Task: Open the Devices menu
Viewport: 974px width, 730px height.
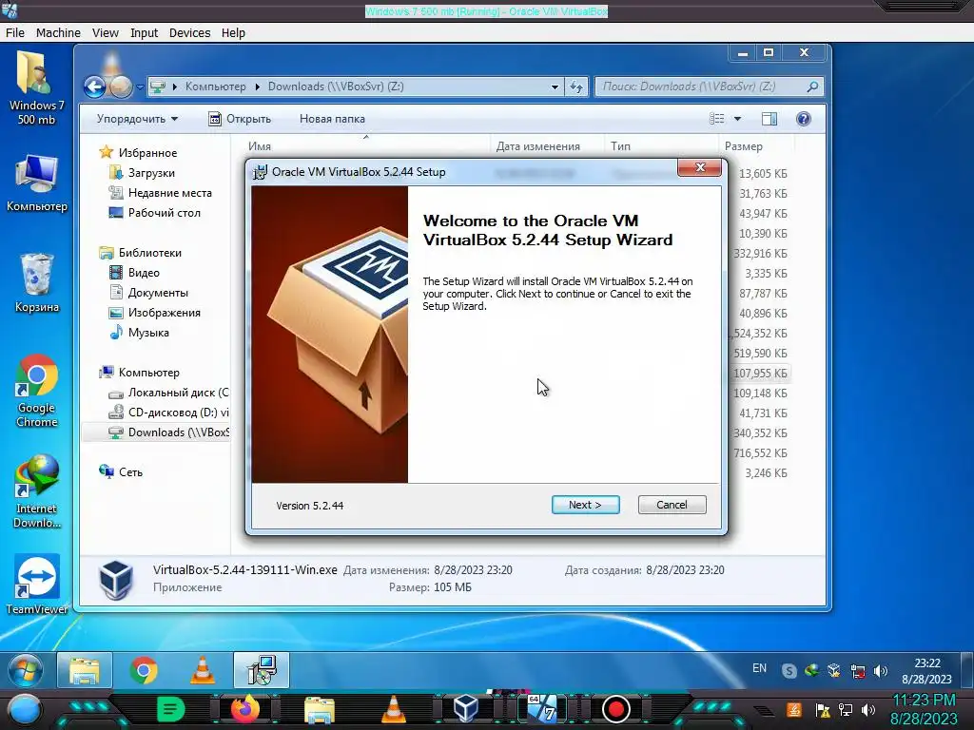Action: [x=189, y=33]
